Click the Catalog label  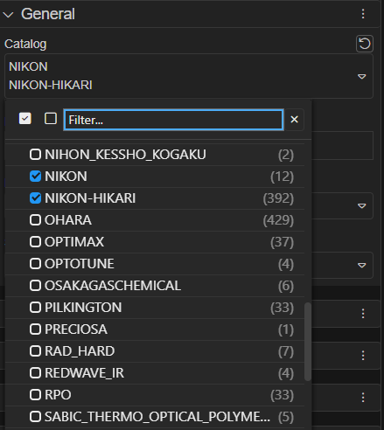point(25,44)
